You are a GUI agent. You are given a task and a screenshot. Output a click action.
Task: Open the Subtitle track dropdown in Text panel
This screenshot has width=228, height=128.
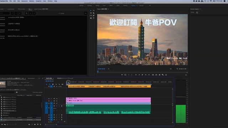(62, 14)
